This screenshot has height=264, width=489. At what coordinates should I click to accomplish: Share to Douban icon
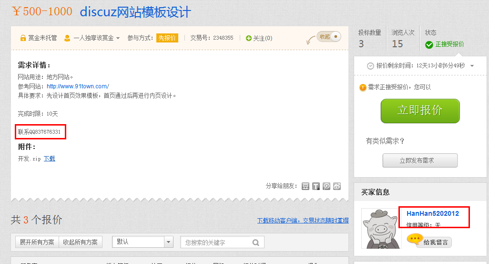306,186
